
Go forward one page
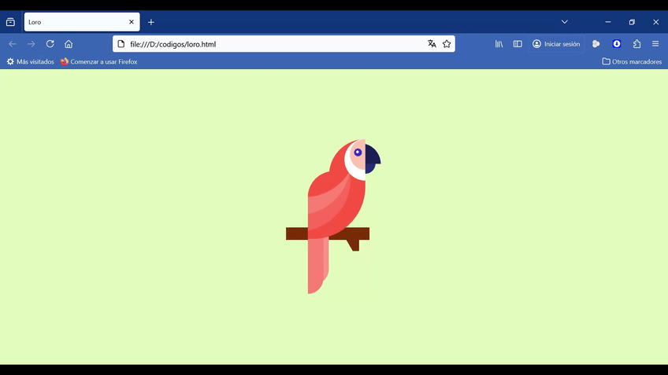31,44
